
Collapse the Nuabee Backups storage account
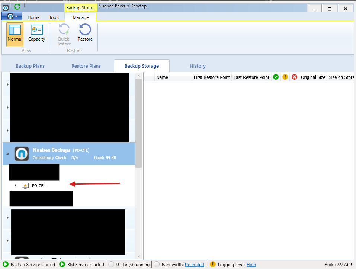[x=8, y=154]
